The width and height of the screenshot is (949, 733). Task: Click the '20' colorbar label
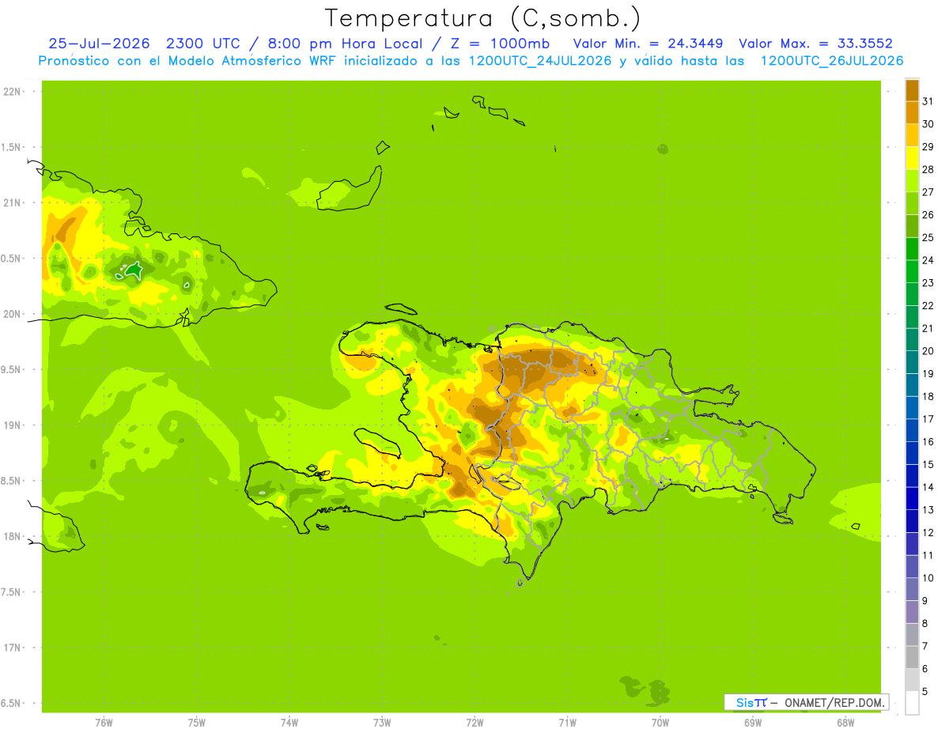tap(928, 351)
